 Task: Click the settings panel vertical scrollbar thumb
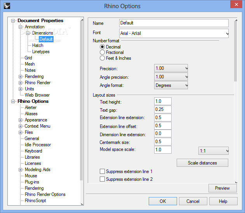(x=236, y=52)
